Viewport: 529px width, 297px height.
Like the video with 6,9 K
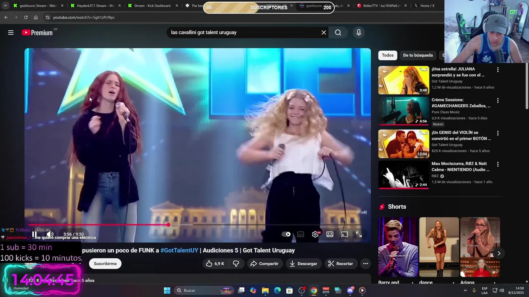click(215, 264)
